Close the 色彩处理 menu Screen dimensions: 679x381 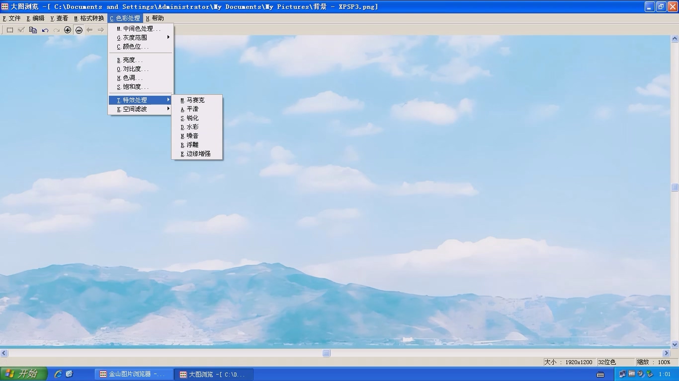pyautogui.click(x=125, y=18)
